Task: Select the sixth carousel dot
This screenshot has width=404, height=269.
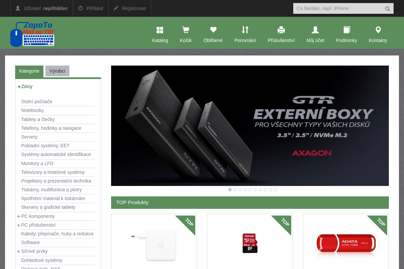Action: pos(255,190)
